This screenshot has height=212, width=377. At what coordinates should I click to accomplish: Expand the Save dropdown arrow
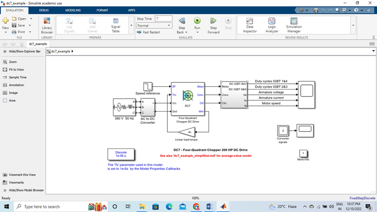pyautogui.click(x=30, y=25)
